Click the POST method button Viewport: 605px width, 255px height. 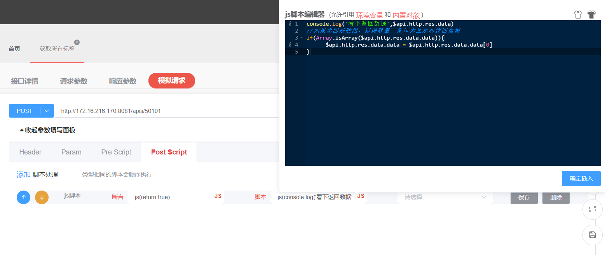pyautogui.click(x=24, y=111)
